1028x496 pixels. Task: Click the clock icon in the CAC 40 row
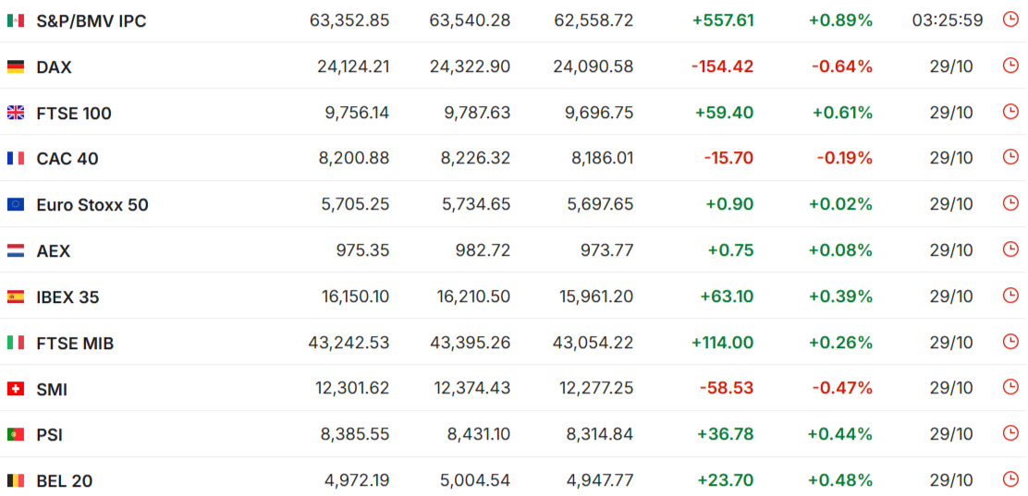click(1010, 157)
